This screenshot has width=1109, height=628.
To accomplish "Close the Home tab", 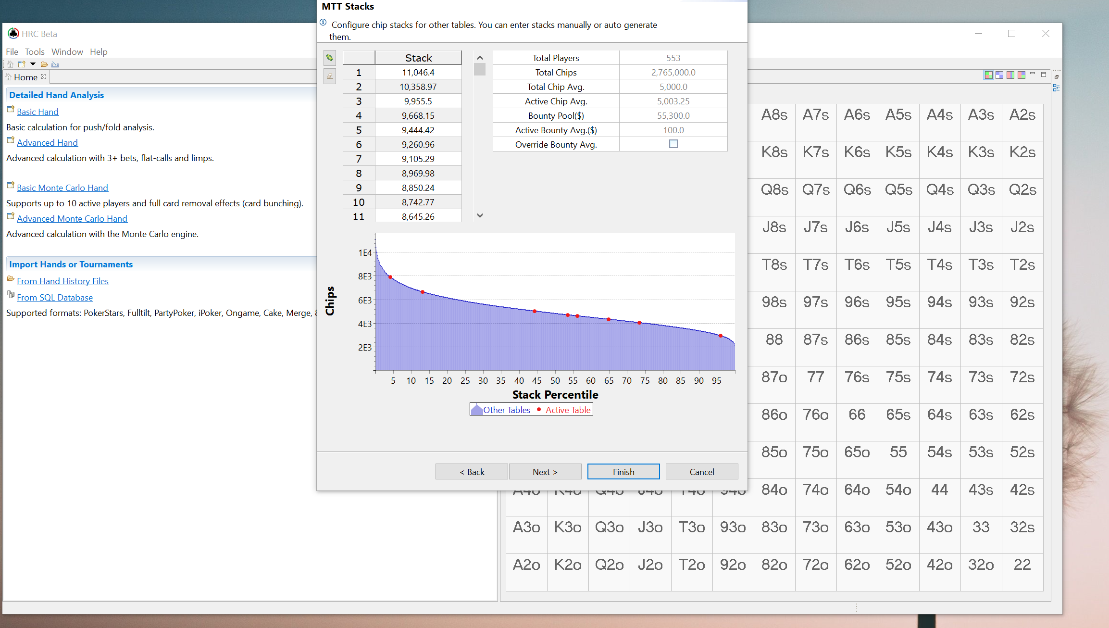I will click(x=44, y=76).
